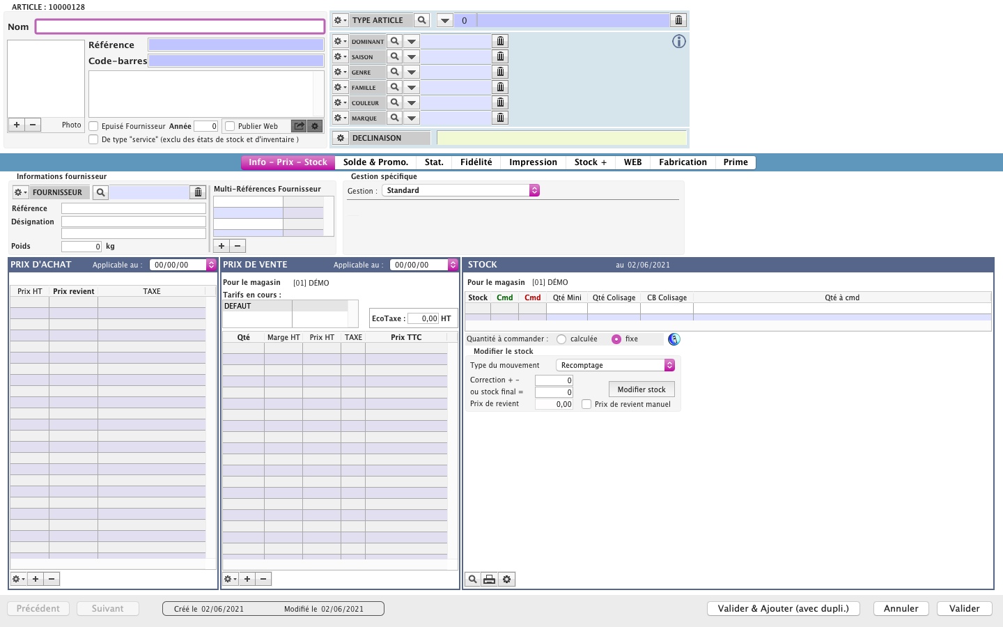Image resolution: width=1003 pixels, height=627 pixels.
Task: Switch to the Solde & Promo. tab
Action: coord(375,162)
